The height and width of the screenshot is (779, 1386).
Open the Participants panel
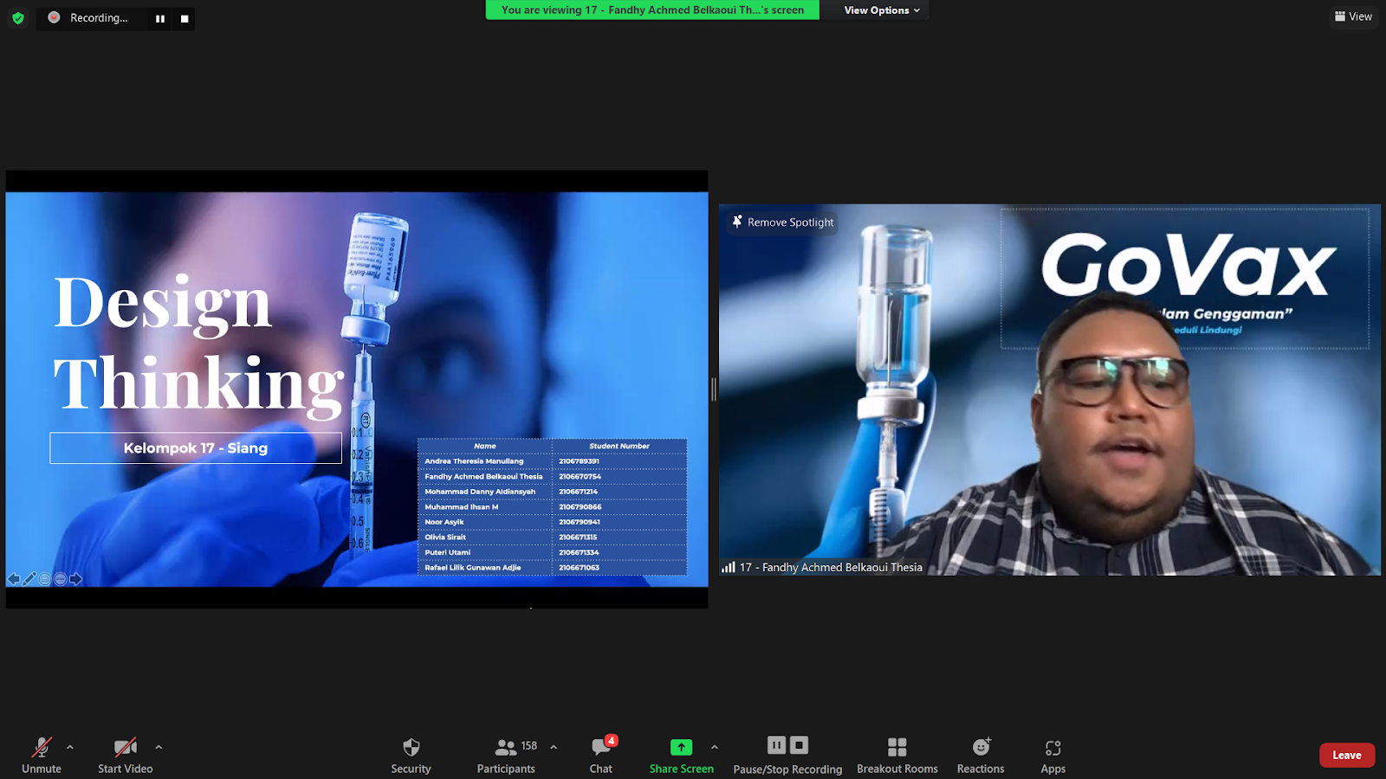[x=506, y=755]
